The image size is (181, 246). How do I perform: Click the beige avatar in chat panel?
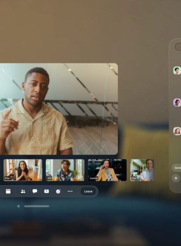pyautogui.click(x=177, y=131)
